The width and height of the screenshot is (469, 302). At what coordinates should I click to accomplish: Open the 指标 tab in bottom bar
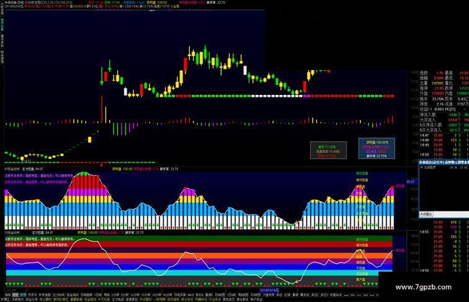7,295
